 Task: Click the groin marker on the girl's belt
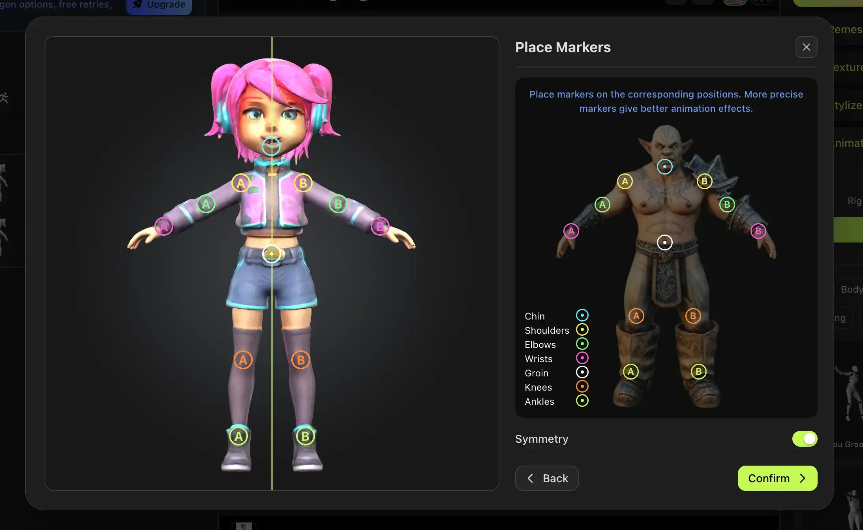pos(272,254)
